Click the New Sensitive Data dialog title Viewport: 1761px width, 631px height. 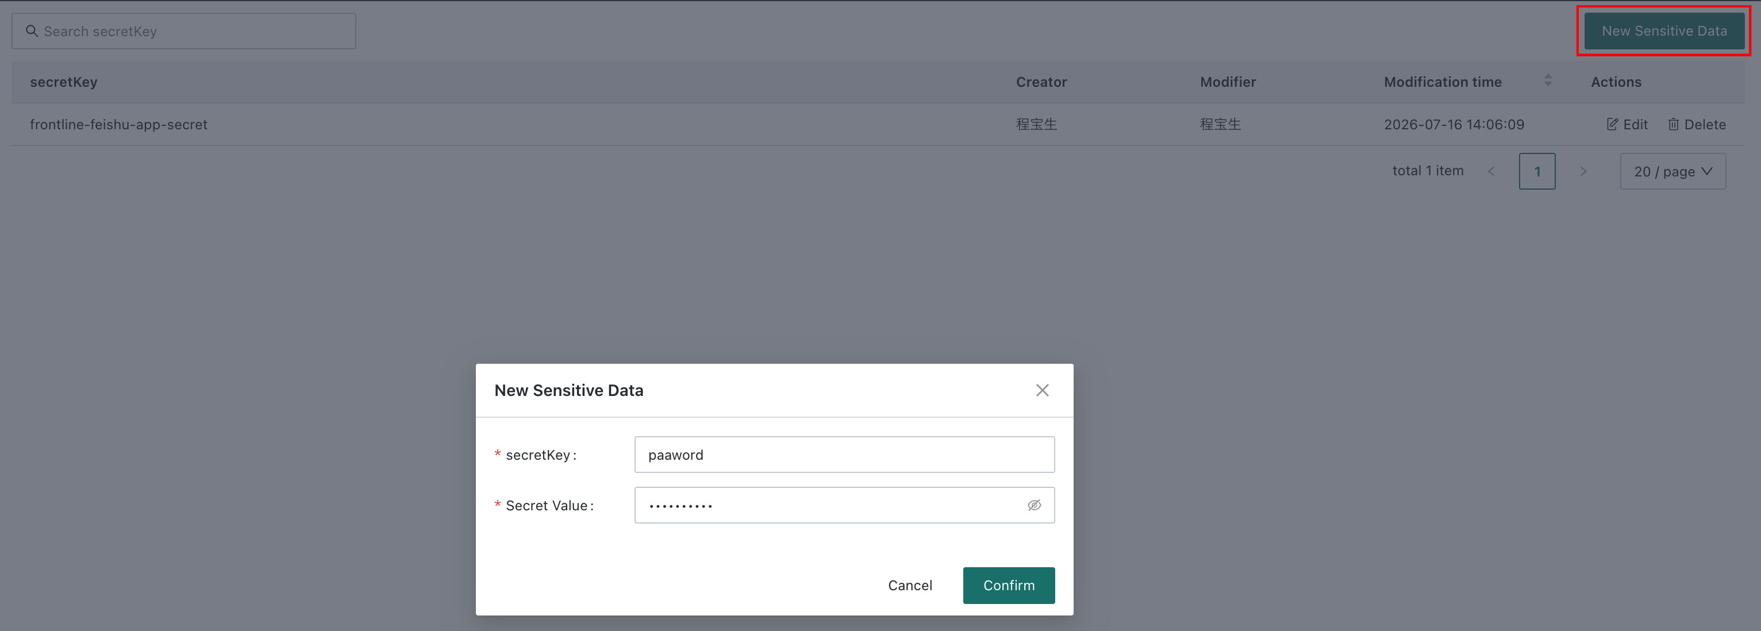[x=569, y=390]
